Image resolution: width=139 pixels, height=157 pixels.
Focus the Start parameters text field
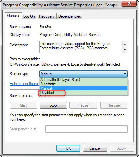click(86, 129)
